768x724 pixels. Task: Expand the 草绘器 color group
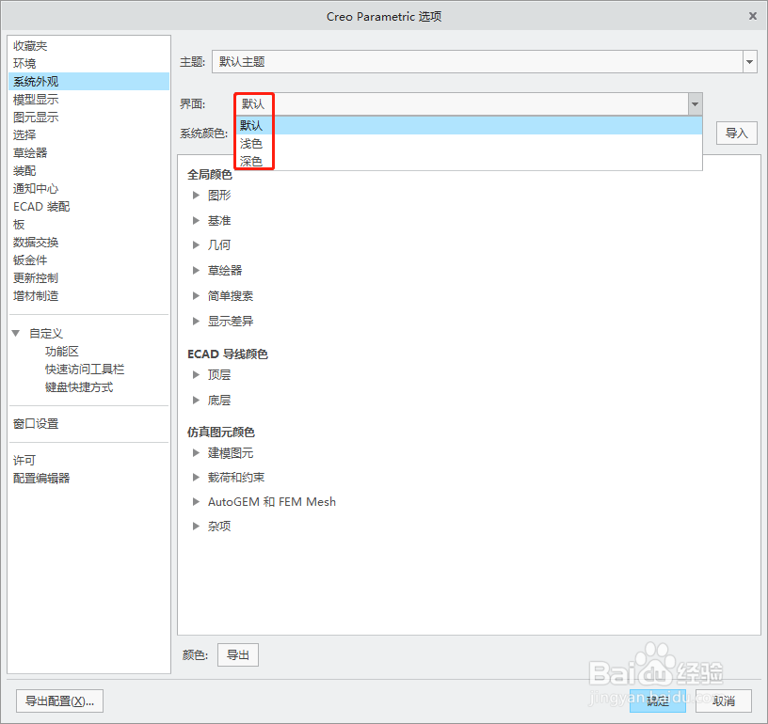click(196, 271)
